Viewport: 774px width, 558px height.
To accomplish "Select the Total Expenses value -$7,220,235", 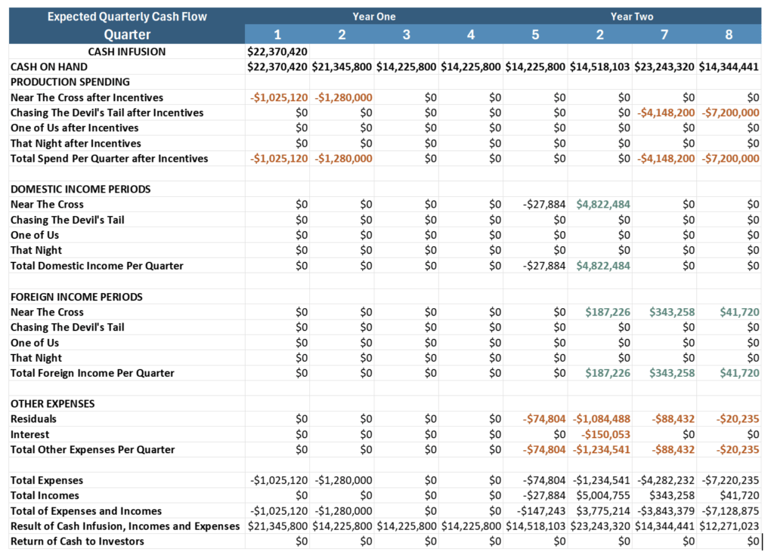I will pos(730,480).
